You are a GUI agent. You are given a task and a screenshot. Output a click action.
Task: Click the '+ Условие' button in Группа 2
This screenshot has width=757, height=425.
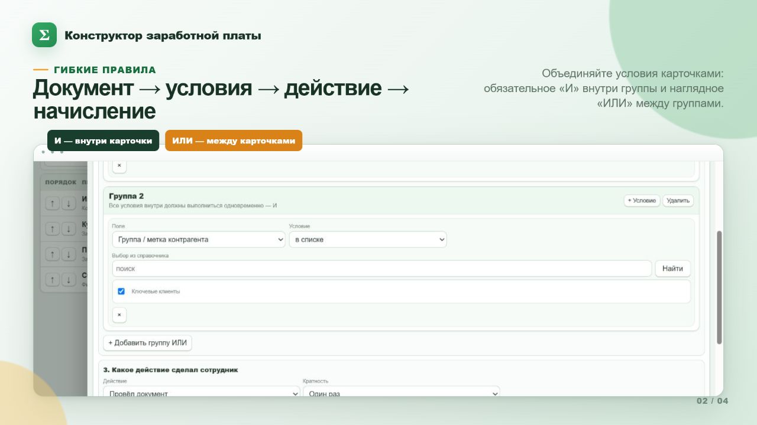(642, 201)
